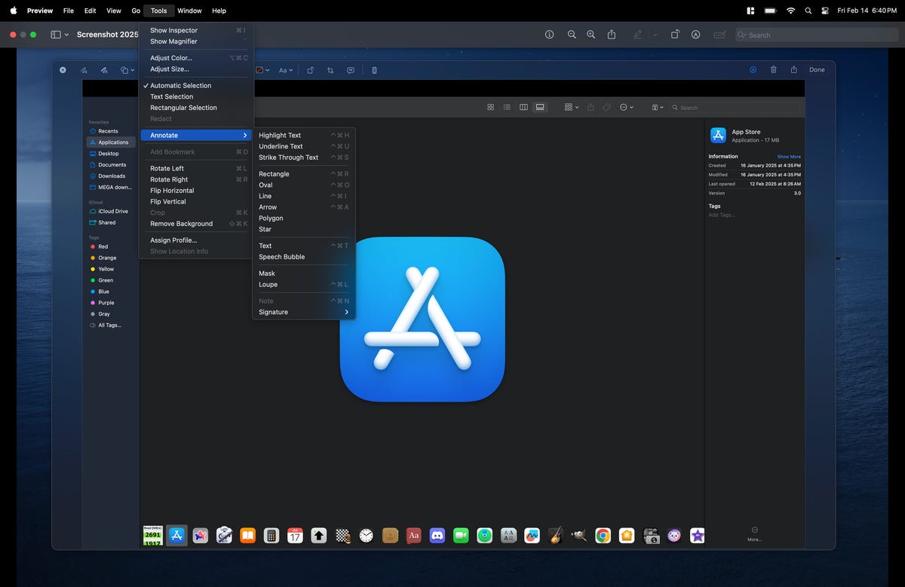Open the border color swatch in the markup bar
The height and width of the screenshot is (587, 905).
click(260, 70)
